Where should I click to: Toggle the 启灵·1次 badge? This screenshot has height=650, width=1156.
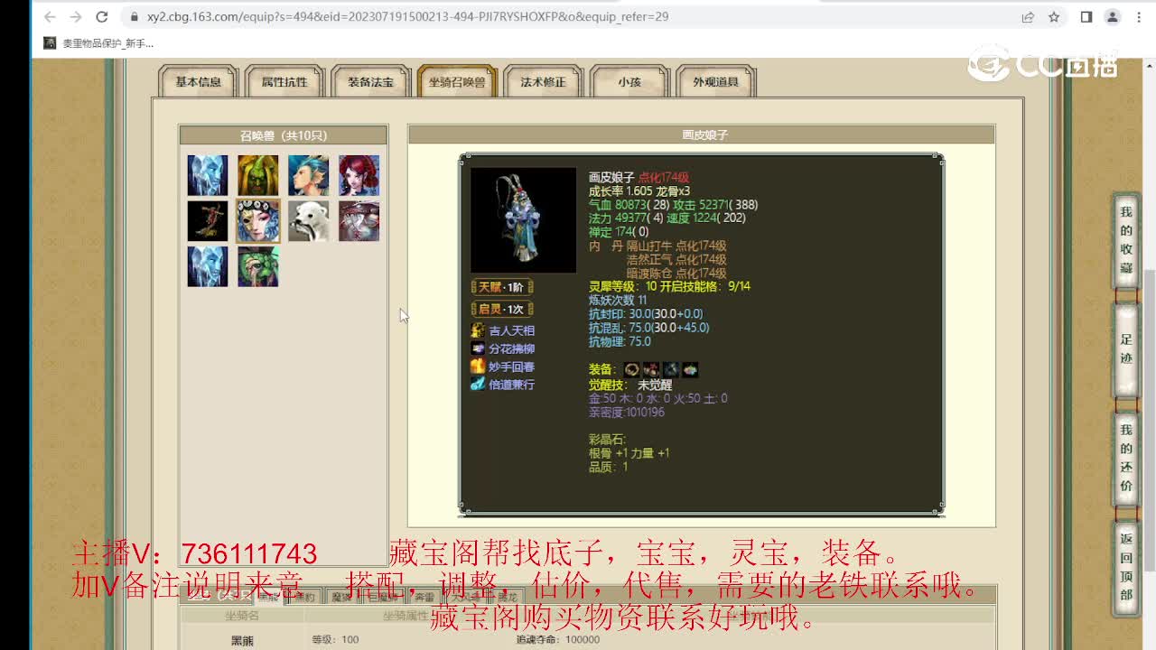(499, 308)
